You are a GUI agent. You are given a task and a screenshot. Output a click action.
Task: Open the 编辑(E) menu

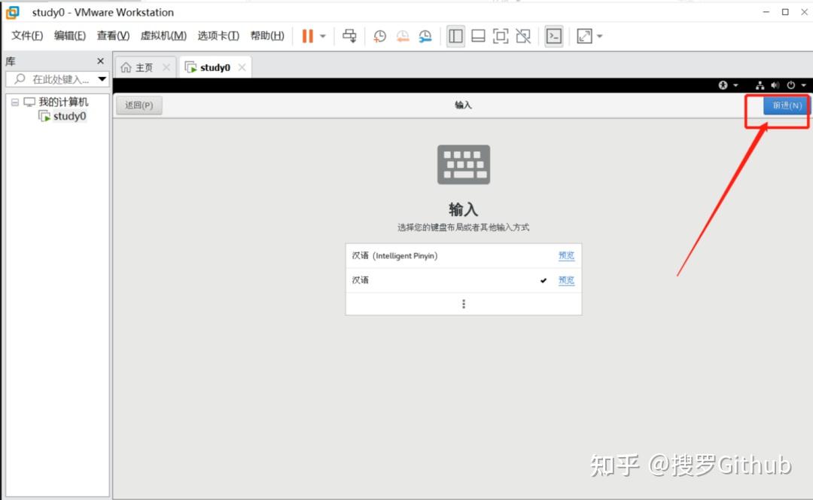click(69, 35)
